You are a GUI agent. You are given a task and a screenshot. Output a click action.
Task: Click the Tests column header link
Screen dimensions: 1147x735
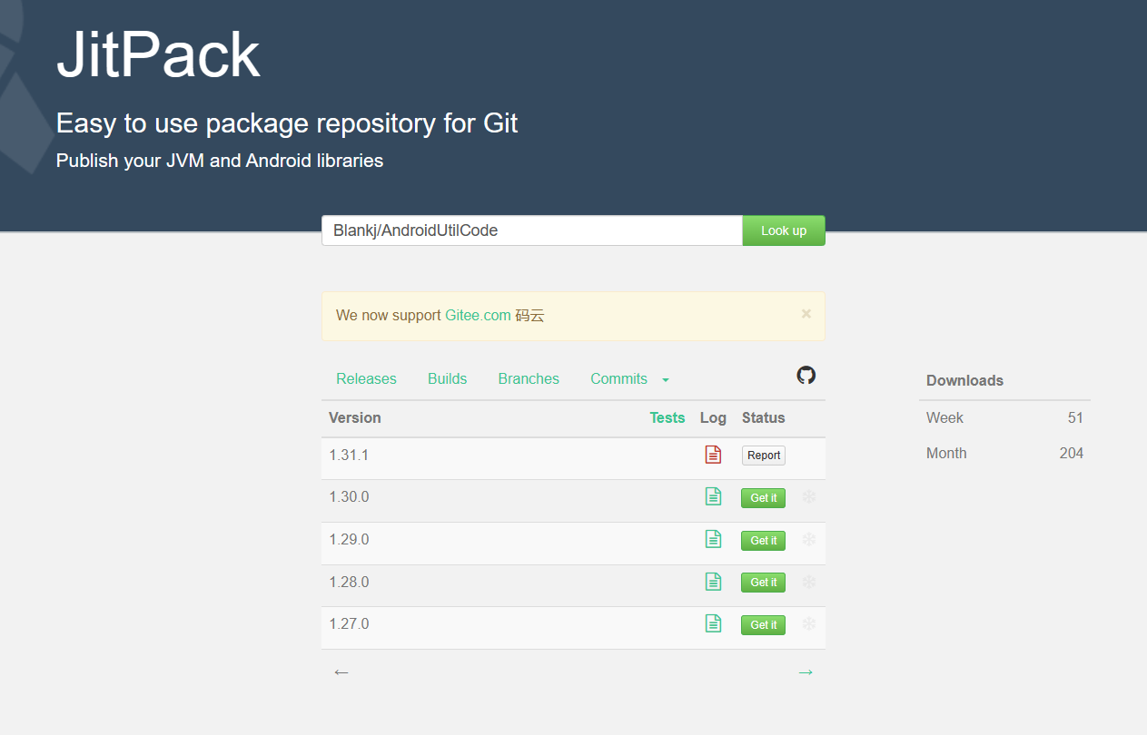tap(667, 417)
